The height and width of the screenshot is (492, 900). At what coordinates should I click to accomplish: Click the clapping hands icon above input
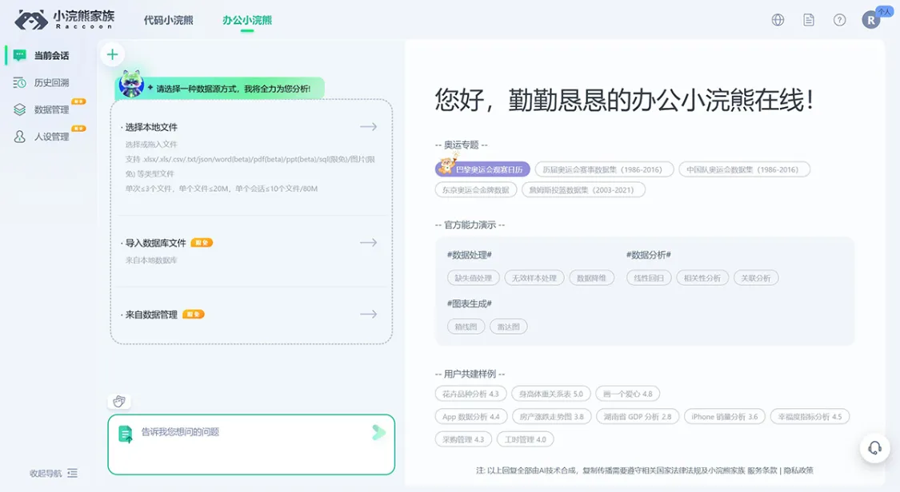pos(119,401)
